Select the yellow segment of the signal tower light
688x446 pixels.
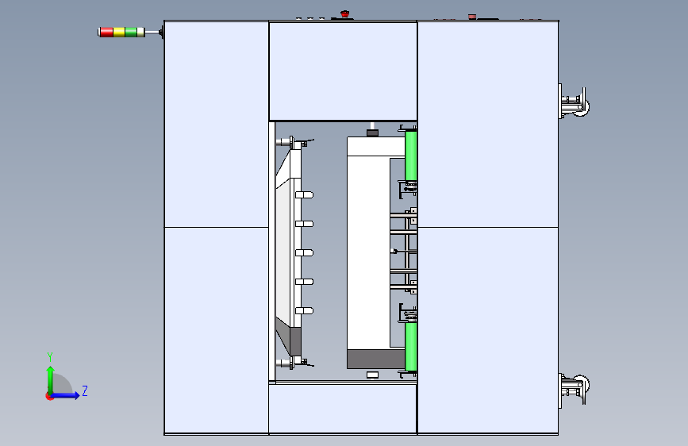(x=119, y=32)
